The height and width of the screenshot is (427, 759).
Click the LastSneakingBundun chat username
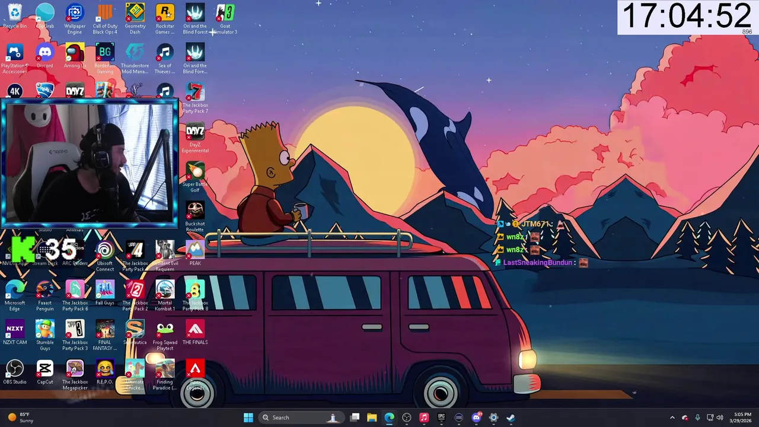[538, 262]
